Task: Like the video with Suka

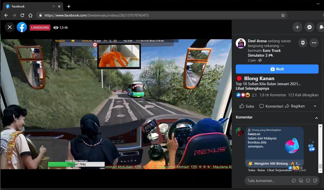Action: click(x=247, y=106)
